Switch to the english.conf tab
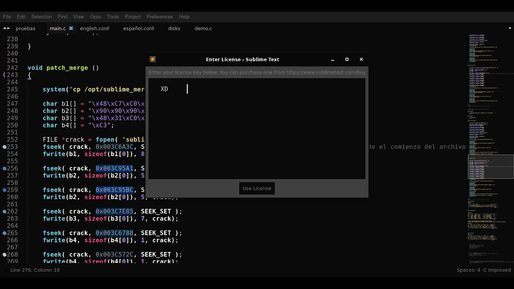Image resolution: width=514 pixels, height=289 pixels. point(94,28)
